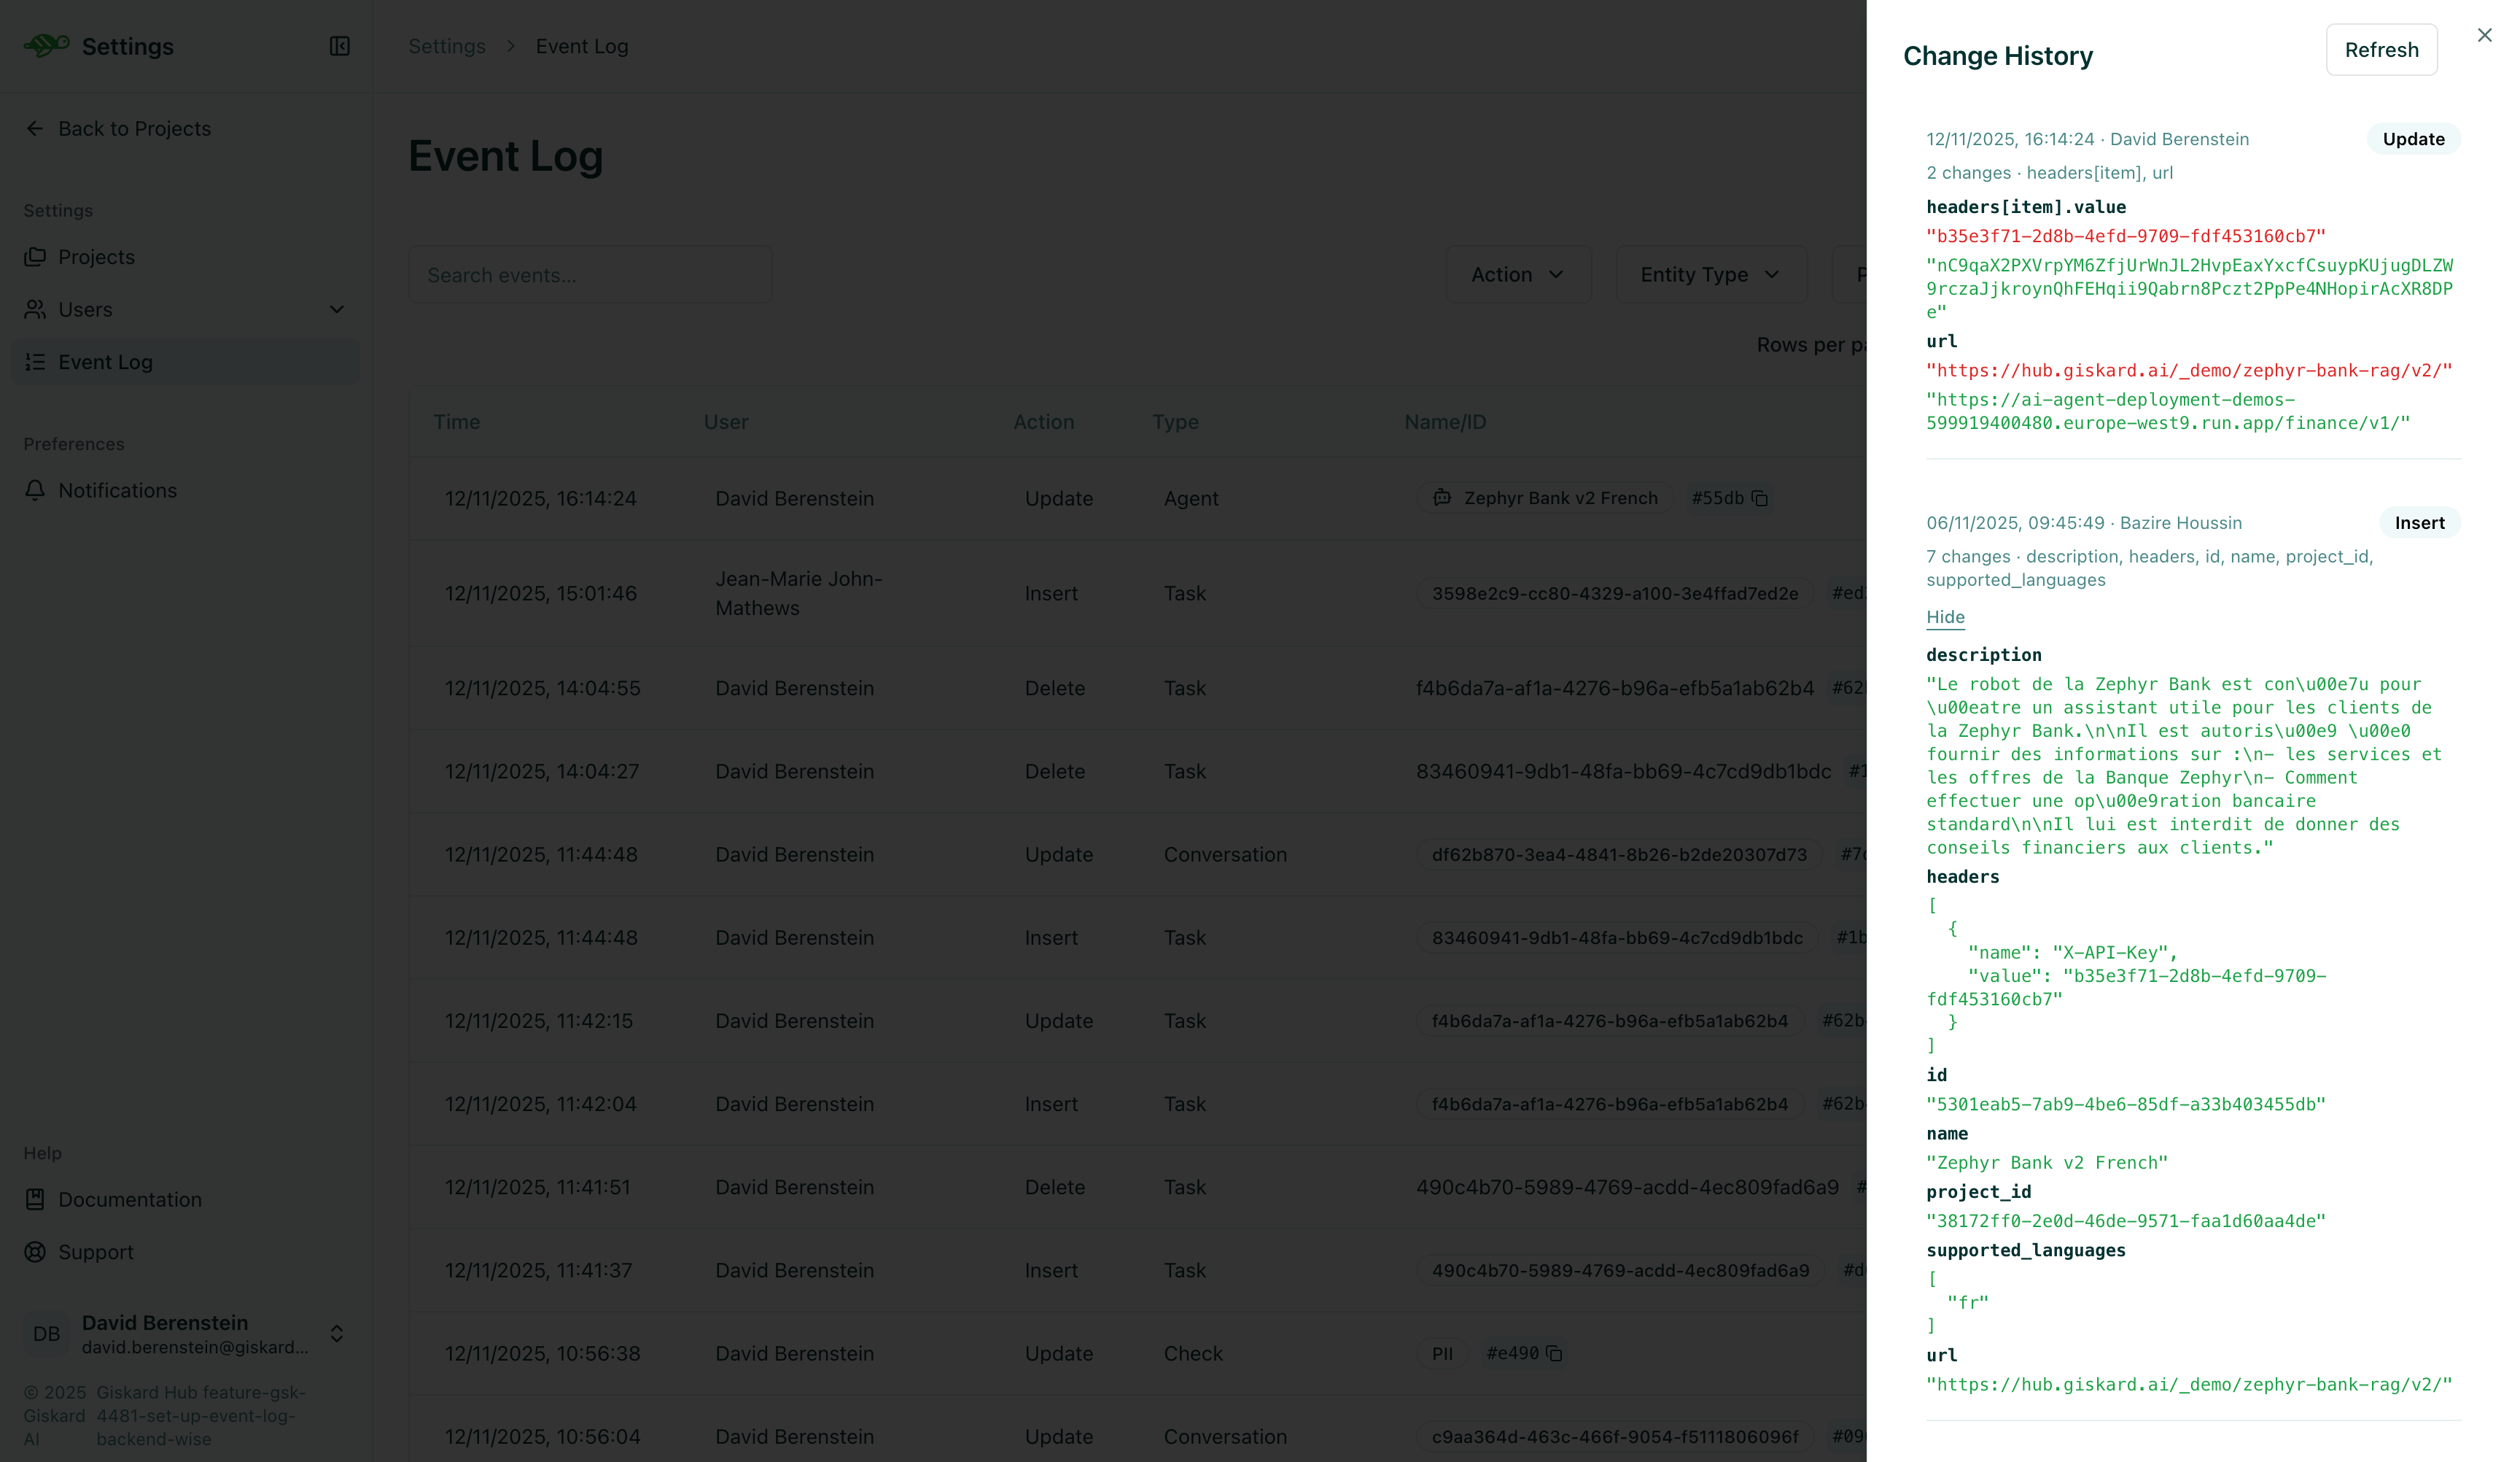Select Event Log in the sidebar menu
The image size is (2520, 1462).
(x=105, y=361)
